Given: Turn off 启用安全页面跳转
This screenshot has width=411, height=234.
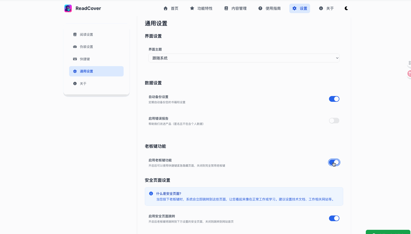Looking at the screenshot, I should click(x=334, y=218).
